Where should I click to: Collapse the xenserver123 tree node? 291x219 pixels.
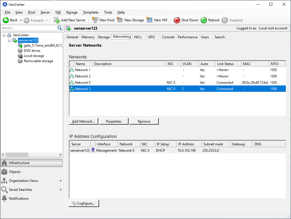coord(9,40)
